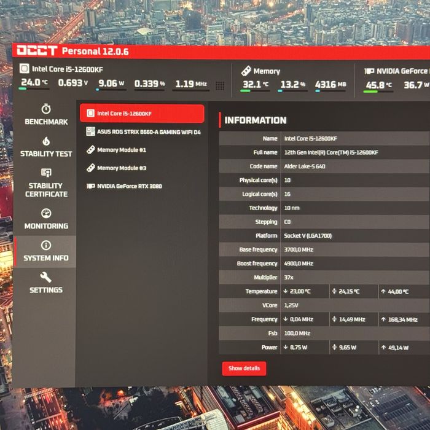Click the header Memory stick icon
The height and width of the screenshot is (430, 430).
click(246, 71)
